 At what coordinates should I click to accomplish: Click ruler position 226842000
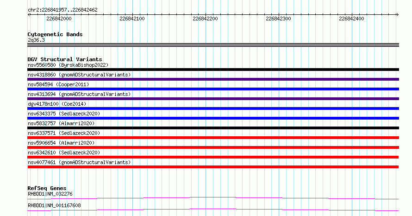pyautogui.click(x=59, y=19)
